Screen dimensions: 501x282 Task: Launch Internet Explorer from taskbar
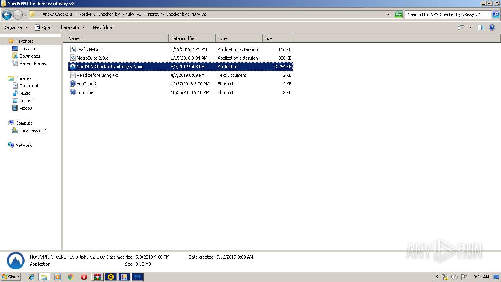click(x=31, y=277)
